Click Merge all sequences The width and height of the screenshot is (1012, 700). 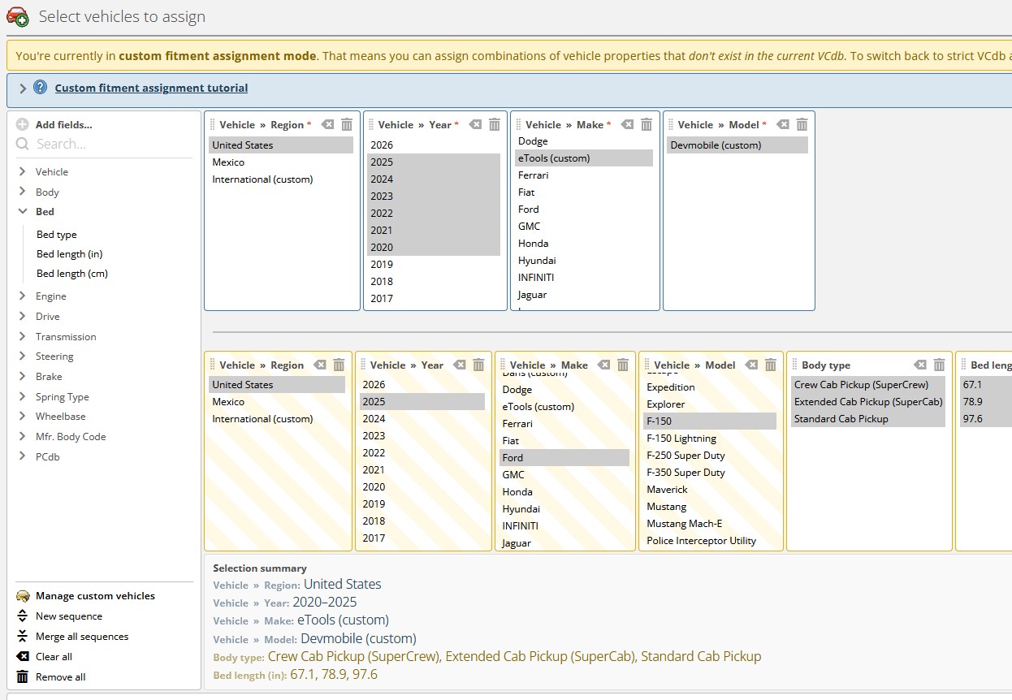coord(82,637)
